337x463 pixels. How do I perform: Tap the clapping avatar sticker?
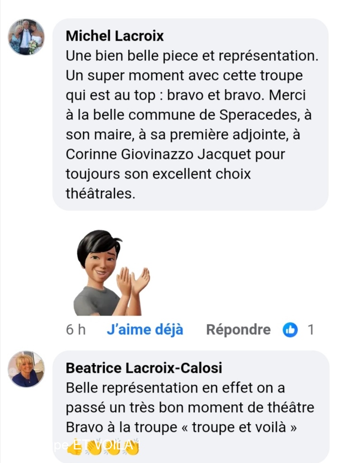111,273
